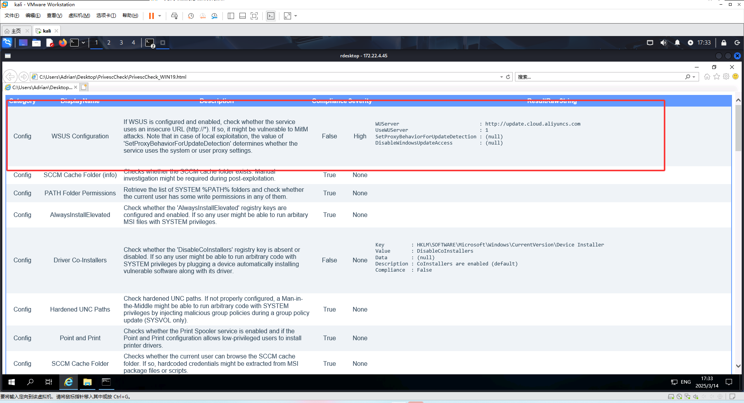Expand the power options dropdown next to pause
The image size is (744, 403).
tap(160, 16)
